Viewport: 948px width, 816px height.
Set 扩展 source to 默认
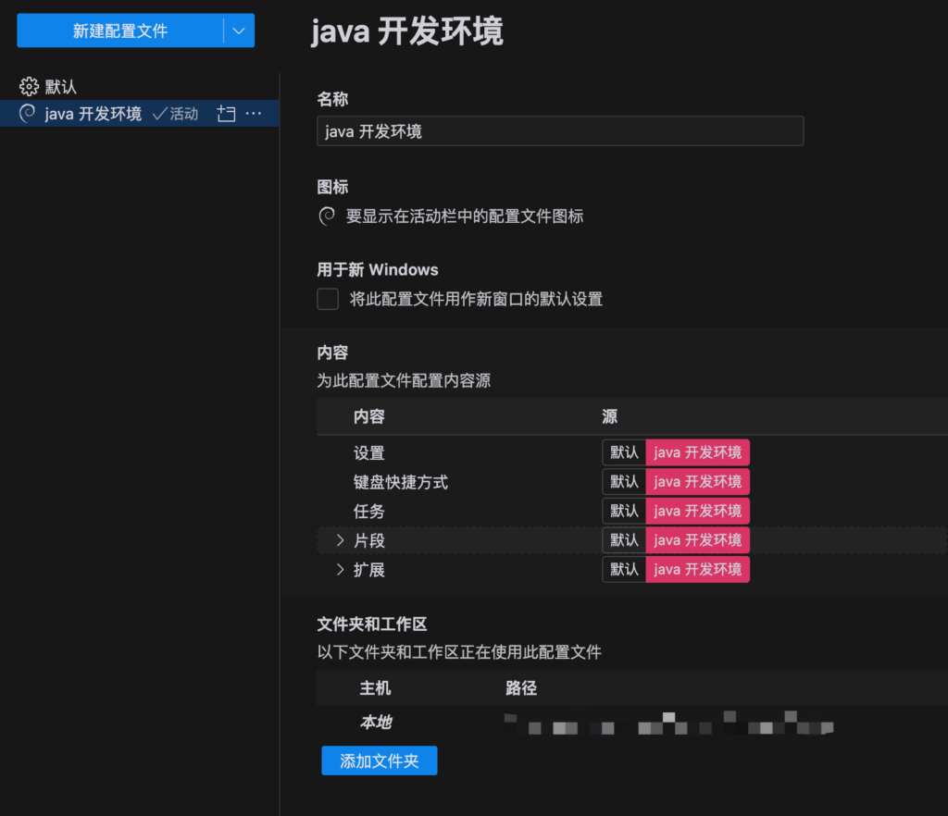624,570
